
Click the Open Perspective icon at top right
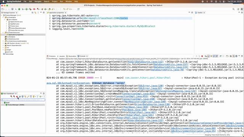point(238,9)
